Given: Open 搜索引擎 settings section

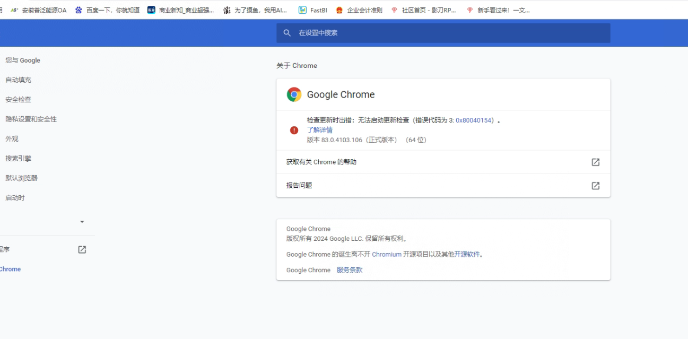Looking at the screenshot, I should 19,159.
